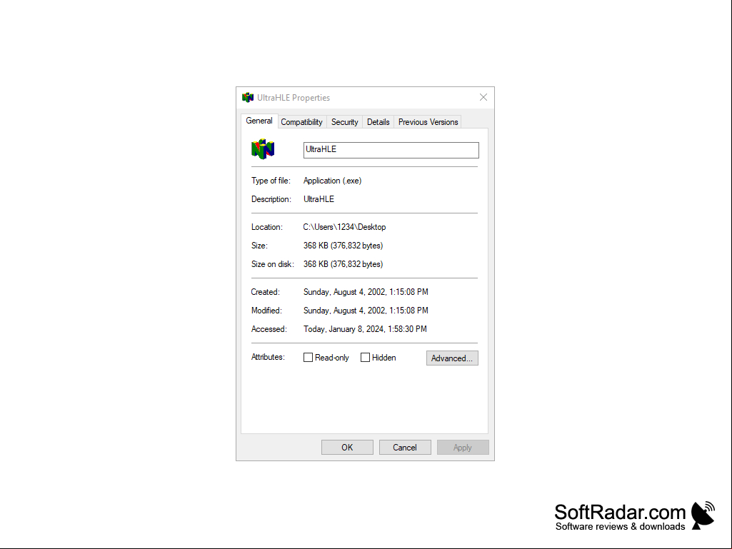Screen dimensions: 732x549
Task: Click the file name field containing UltraHLE
Action: point(391,150)
